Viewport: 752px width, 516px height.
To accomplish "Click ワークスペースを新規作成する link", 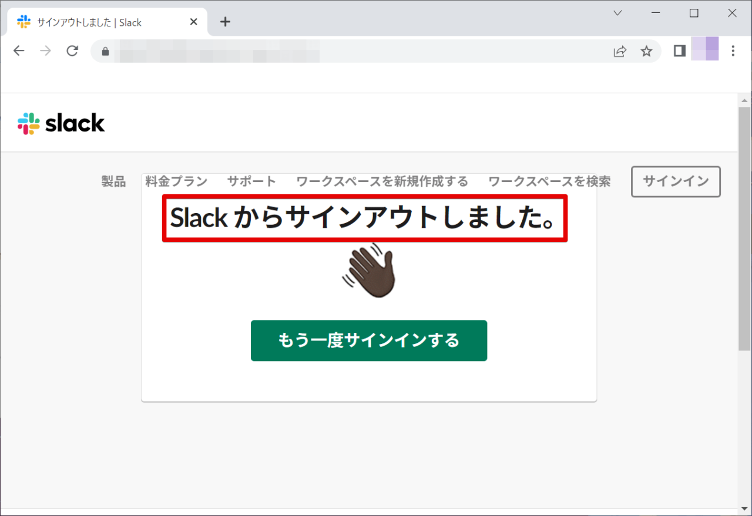I will [x=382, y=182].
